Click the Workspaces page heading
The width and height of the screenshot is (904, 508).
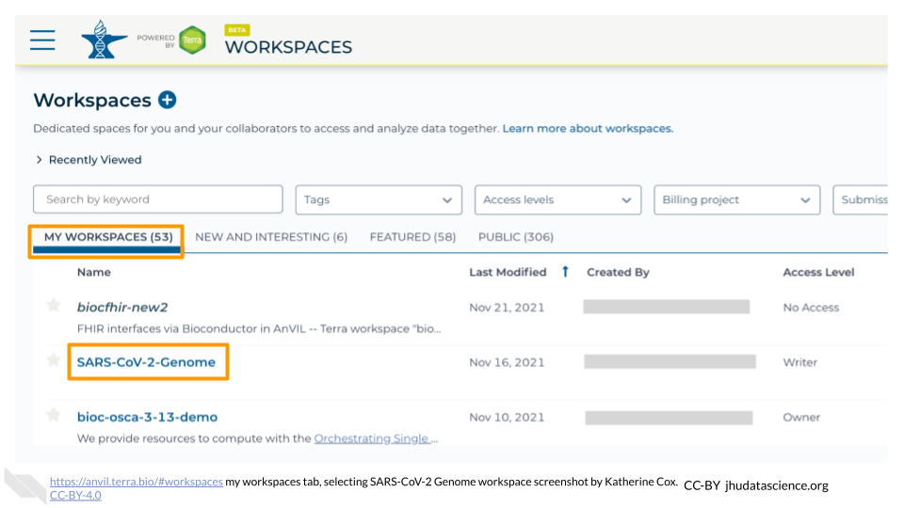[92, 101]
